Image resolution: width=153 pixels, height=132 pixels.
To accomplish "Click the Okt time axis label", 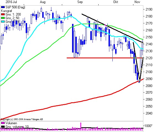I will 116,2.
